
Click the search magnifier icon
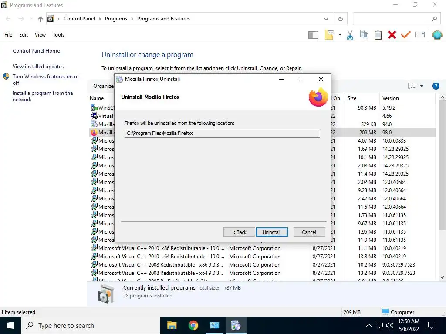point(434,19)
